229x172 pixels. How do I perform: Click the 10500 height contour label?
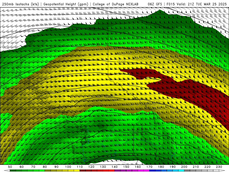[x=134, y=132]
